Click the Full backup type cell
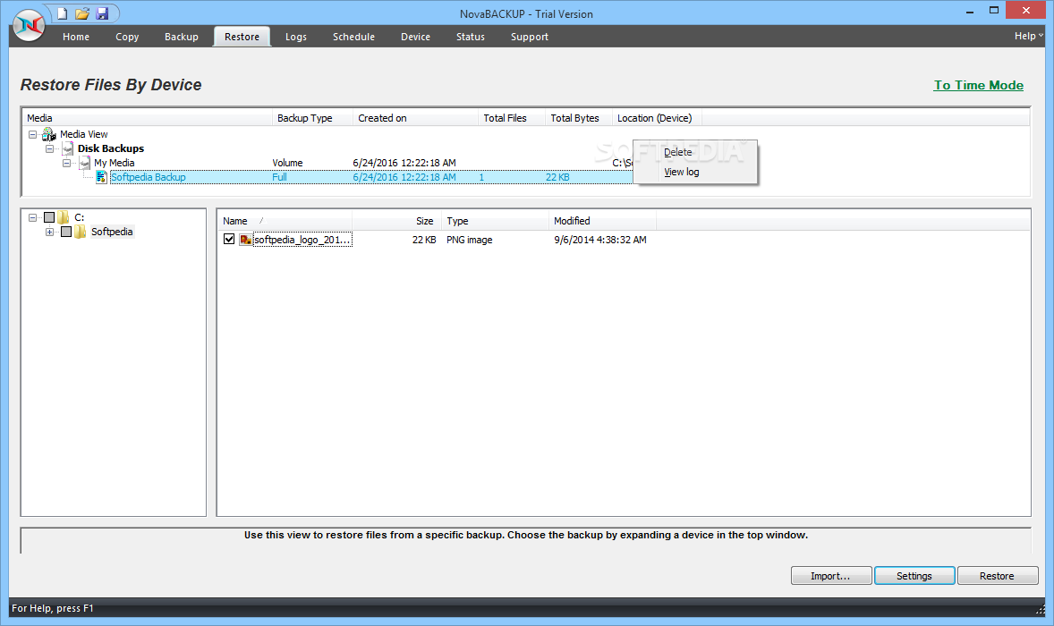Screen dimensions: 1054x626 click(280, 177)
